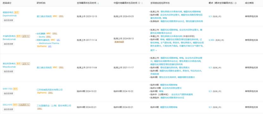Click new-drug tag beside SHR-1703

coord(15,89)
